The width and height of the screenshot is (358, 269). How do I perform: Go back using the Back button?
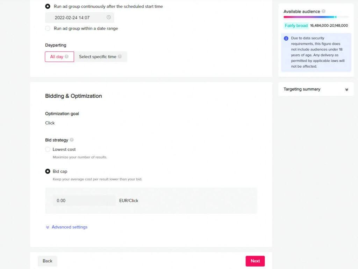pos(47,261)
